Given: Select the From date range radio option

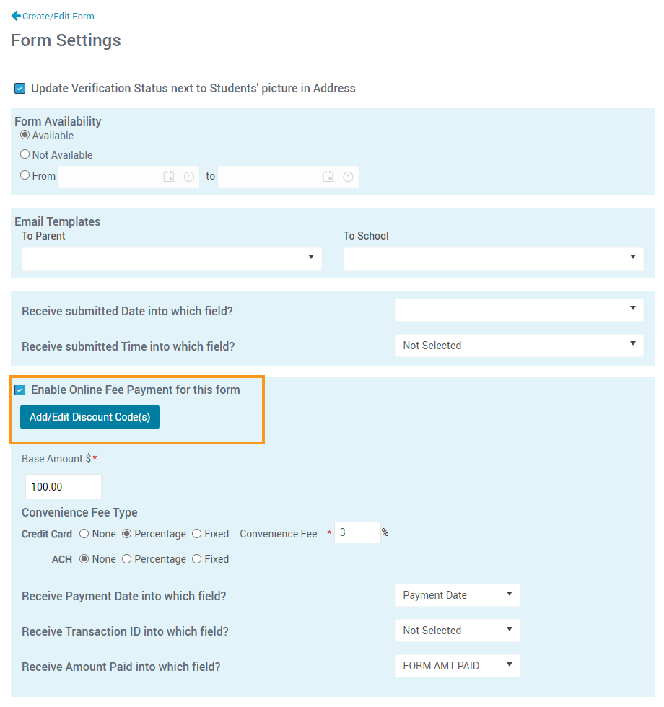Looking at the screenshot, I should click(25, 175).
